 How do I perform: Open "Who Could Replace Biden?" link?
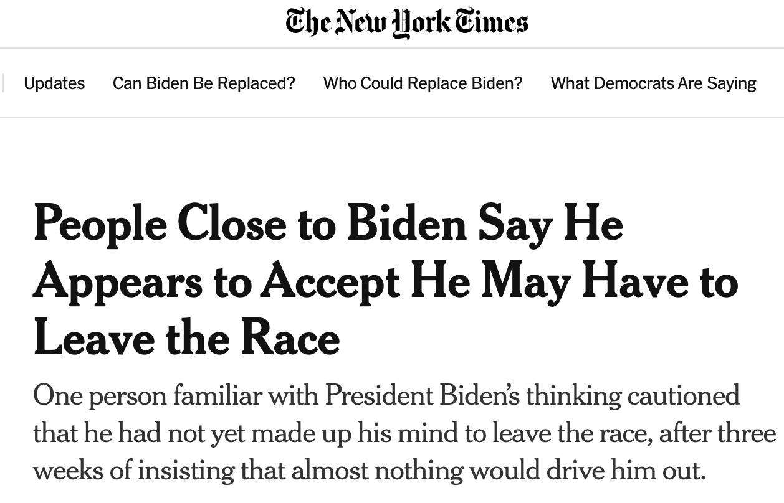[x=423, y=83]
